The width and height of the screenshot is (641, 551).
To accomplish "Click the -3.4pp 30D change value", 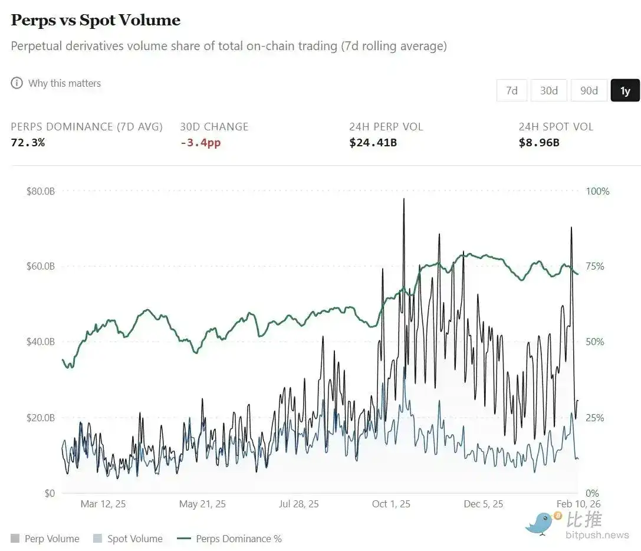I will 200,143.
